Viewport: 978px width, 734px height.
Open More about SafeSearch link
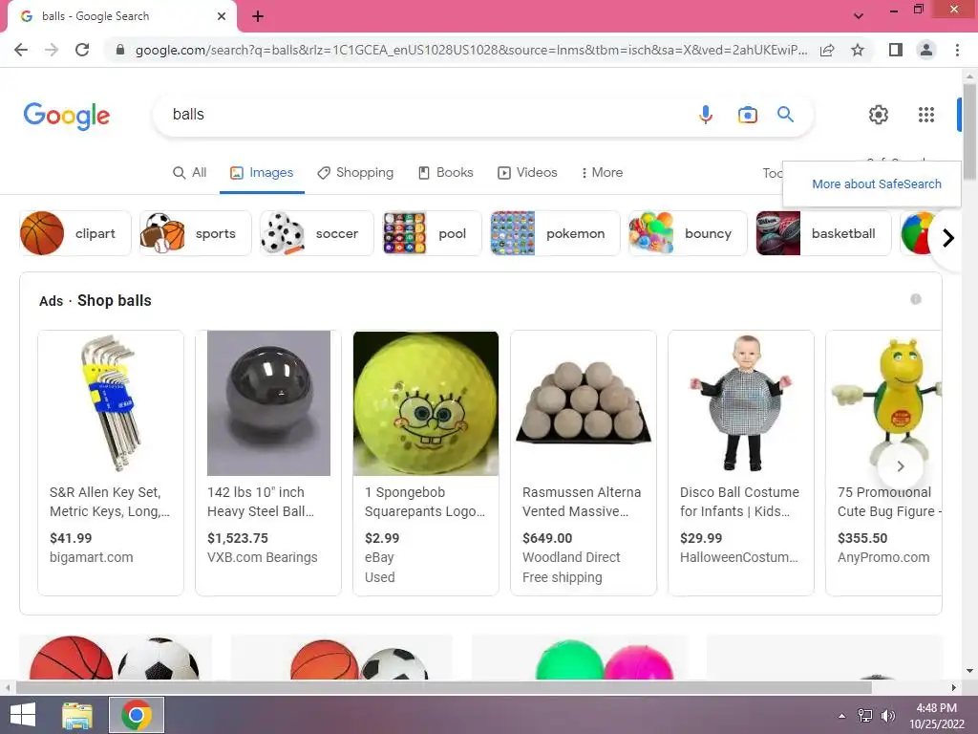(x=877, y=184)
